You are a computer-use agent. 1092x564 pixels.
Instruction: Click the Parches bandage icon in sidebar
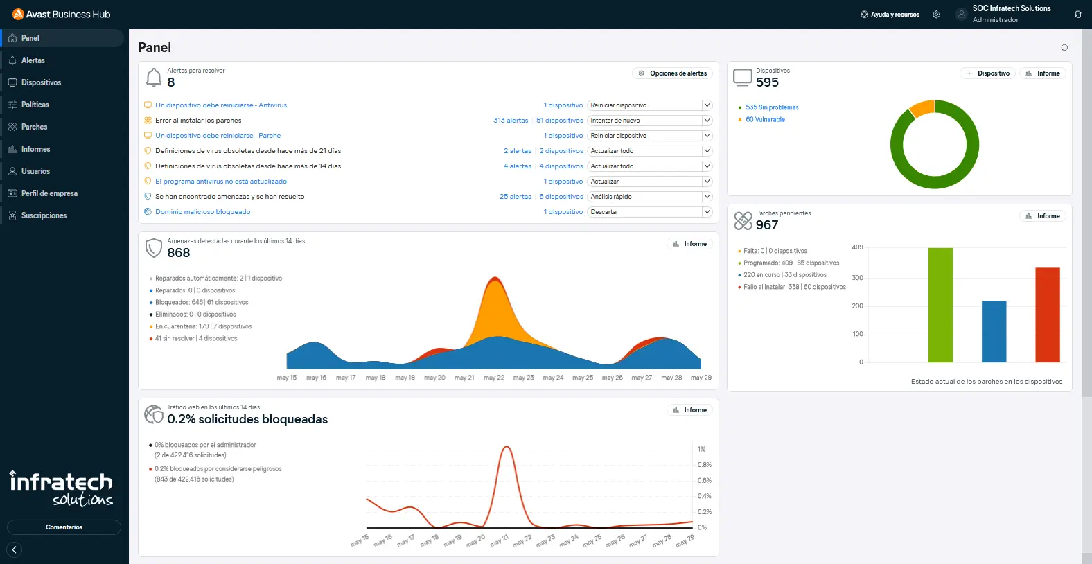(12, 127)
